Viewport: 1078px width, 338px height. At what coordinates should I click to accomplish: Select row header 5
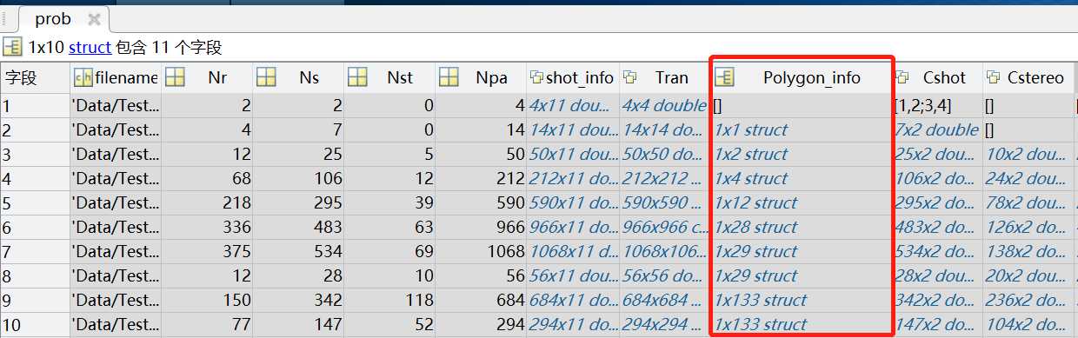[x=35, y=202]
